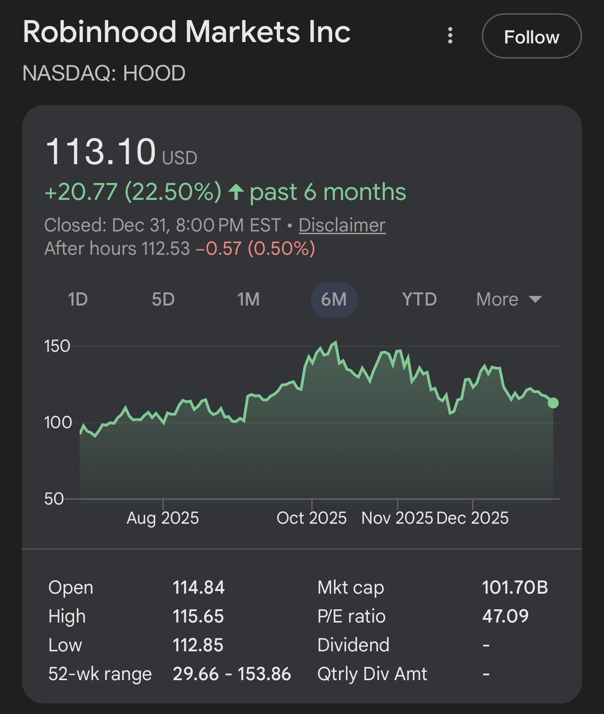The image size is (604, 714).
Task: Click the Closed: Dec 31, 8:00 PM EST text
Action: (162, 225)
